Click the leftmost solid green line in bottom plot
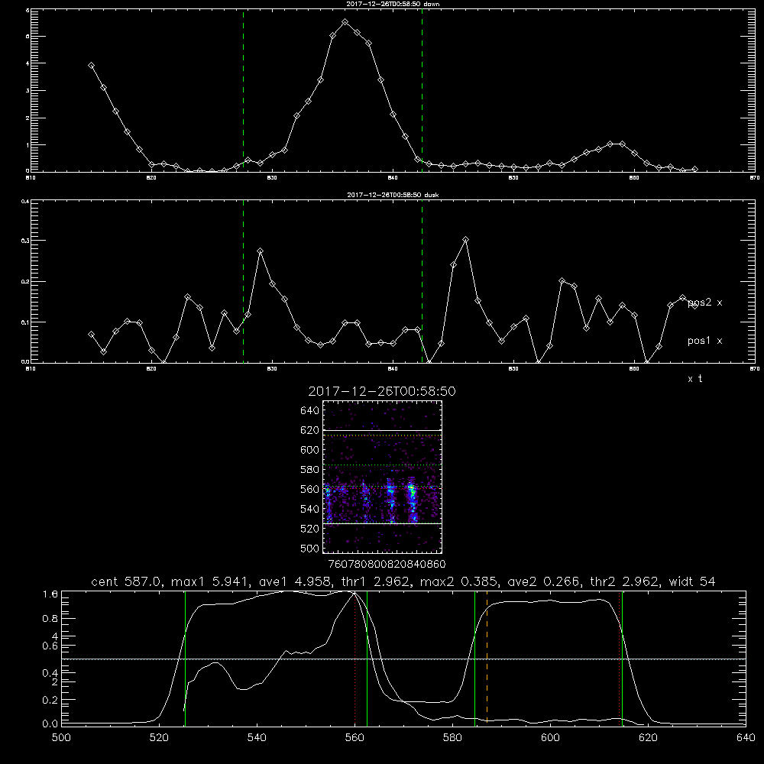The image size is (764, 764). (x=185, y=658)
